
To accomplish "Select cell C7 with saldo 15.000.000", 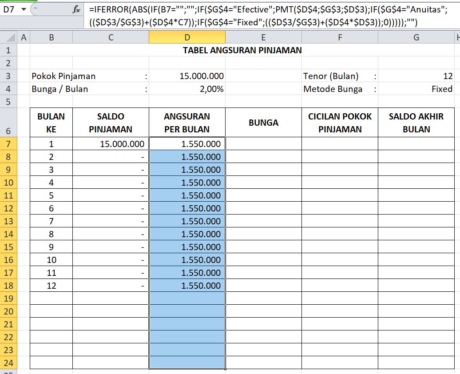I will 111,143.
